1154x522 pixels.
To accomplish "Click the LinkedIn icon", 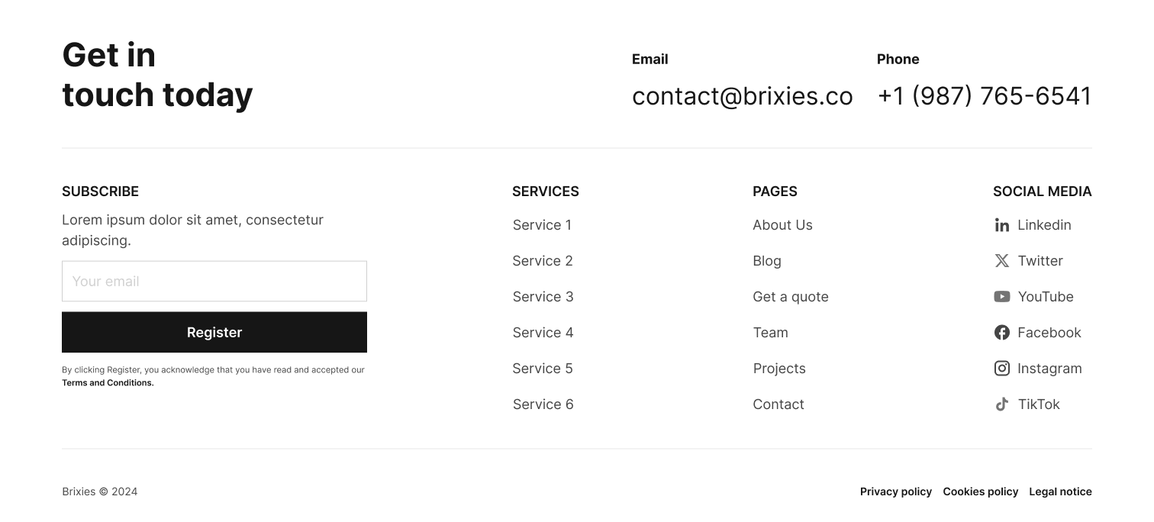I will tap(1002, 225).
